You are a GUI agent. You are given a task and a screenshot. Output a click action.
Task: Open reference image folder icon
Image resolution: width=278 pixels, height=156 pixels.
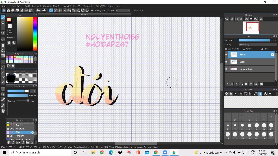(231, 93)
